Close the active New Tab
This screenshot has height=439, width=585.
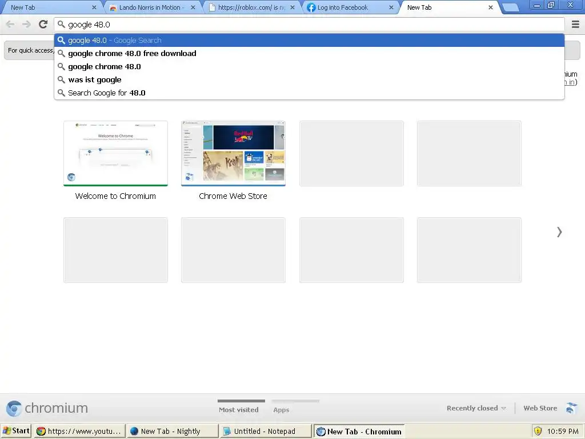pyautogui.click(x=491, y=7)
